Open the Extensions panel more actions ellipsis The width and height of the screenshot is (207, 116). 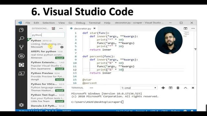[x=61, y=28]
